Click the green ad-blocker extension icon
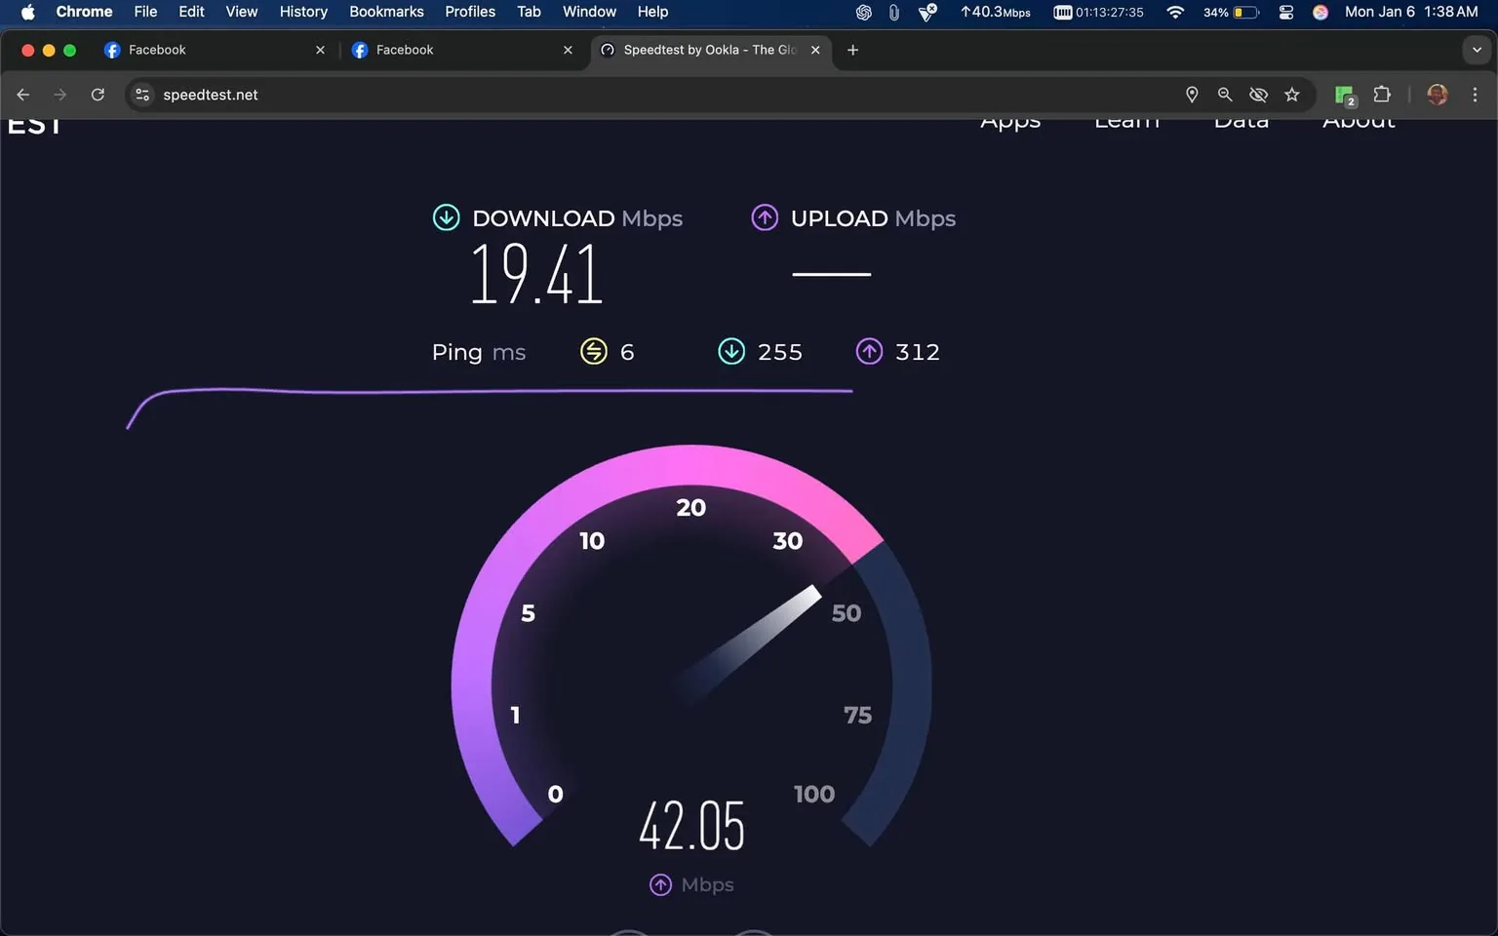The image size is (1498, 936). pyautogui.click(x=1344, y=95)
